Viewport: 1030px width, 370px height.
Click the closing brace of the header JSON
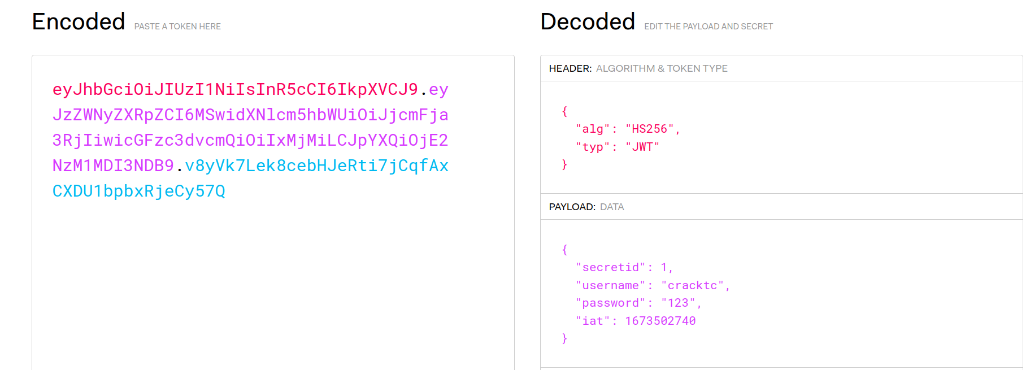(564, 164)
